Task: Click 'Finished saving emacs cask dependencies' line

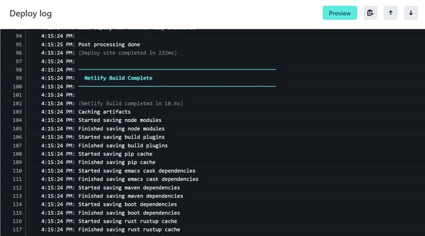Action: click(x=138, y=179)
